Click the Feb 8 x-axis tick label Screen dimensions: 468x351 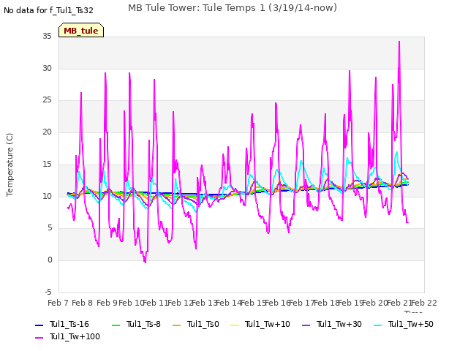click(x=83, y=303)
